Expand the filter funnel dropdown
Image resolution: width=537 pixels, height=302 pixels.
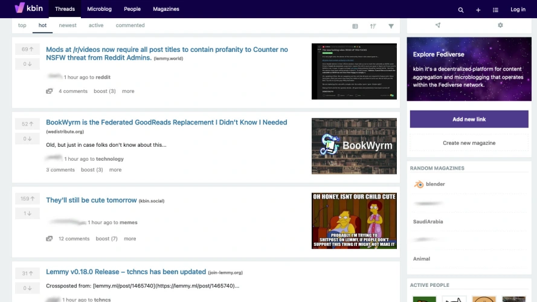pos(391,26)
